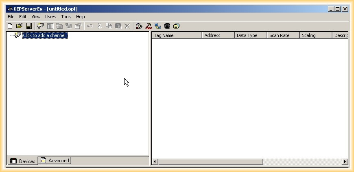The image size is (354, 172).
Task: Launch the OPC Quick Client hammer icon
Action: click(x=149, y=26)
